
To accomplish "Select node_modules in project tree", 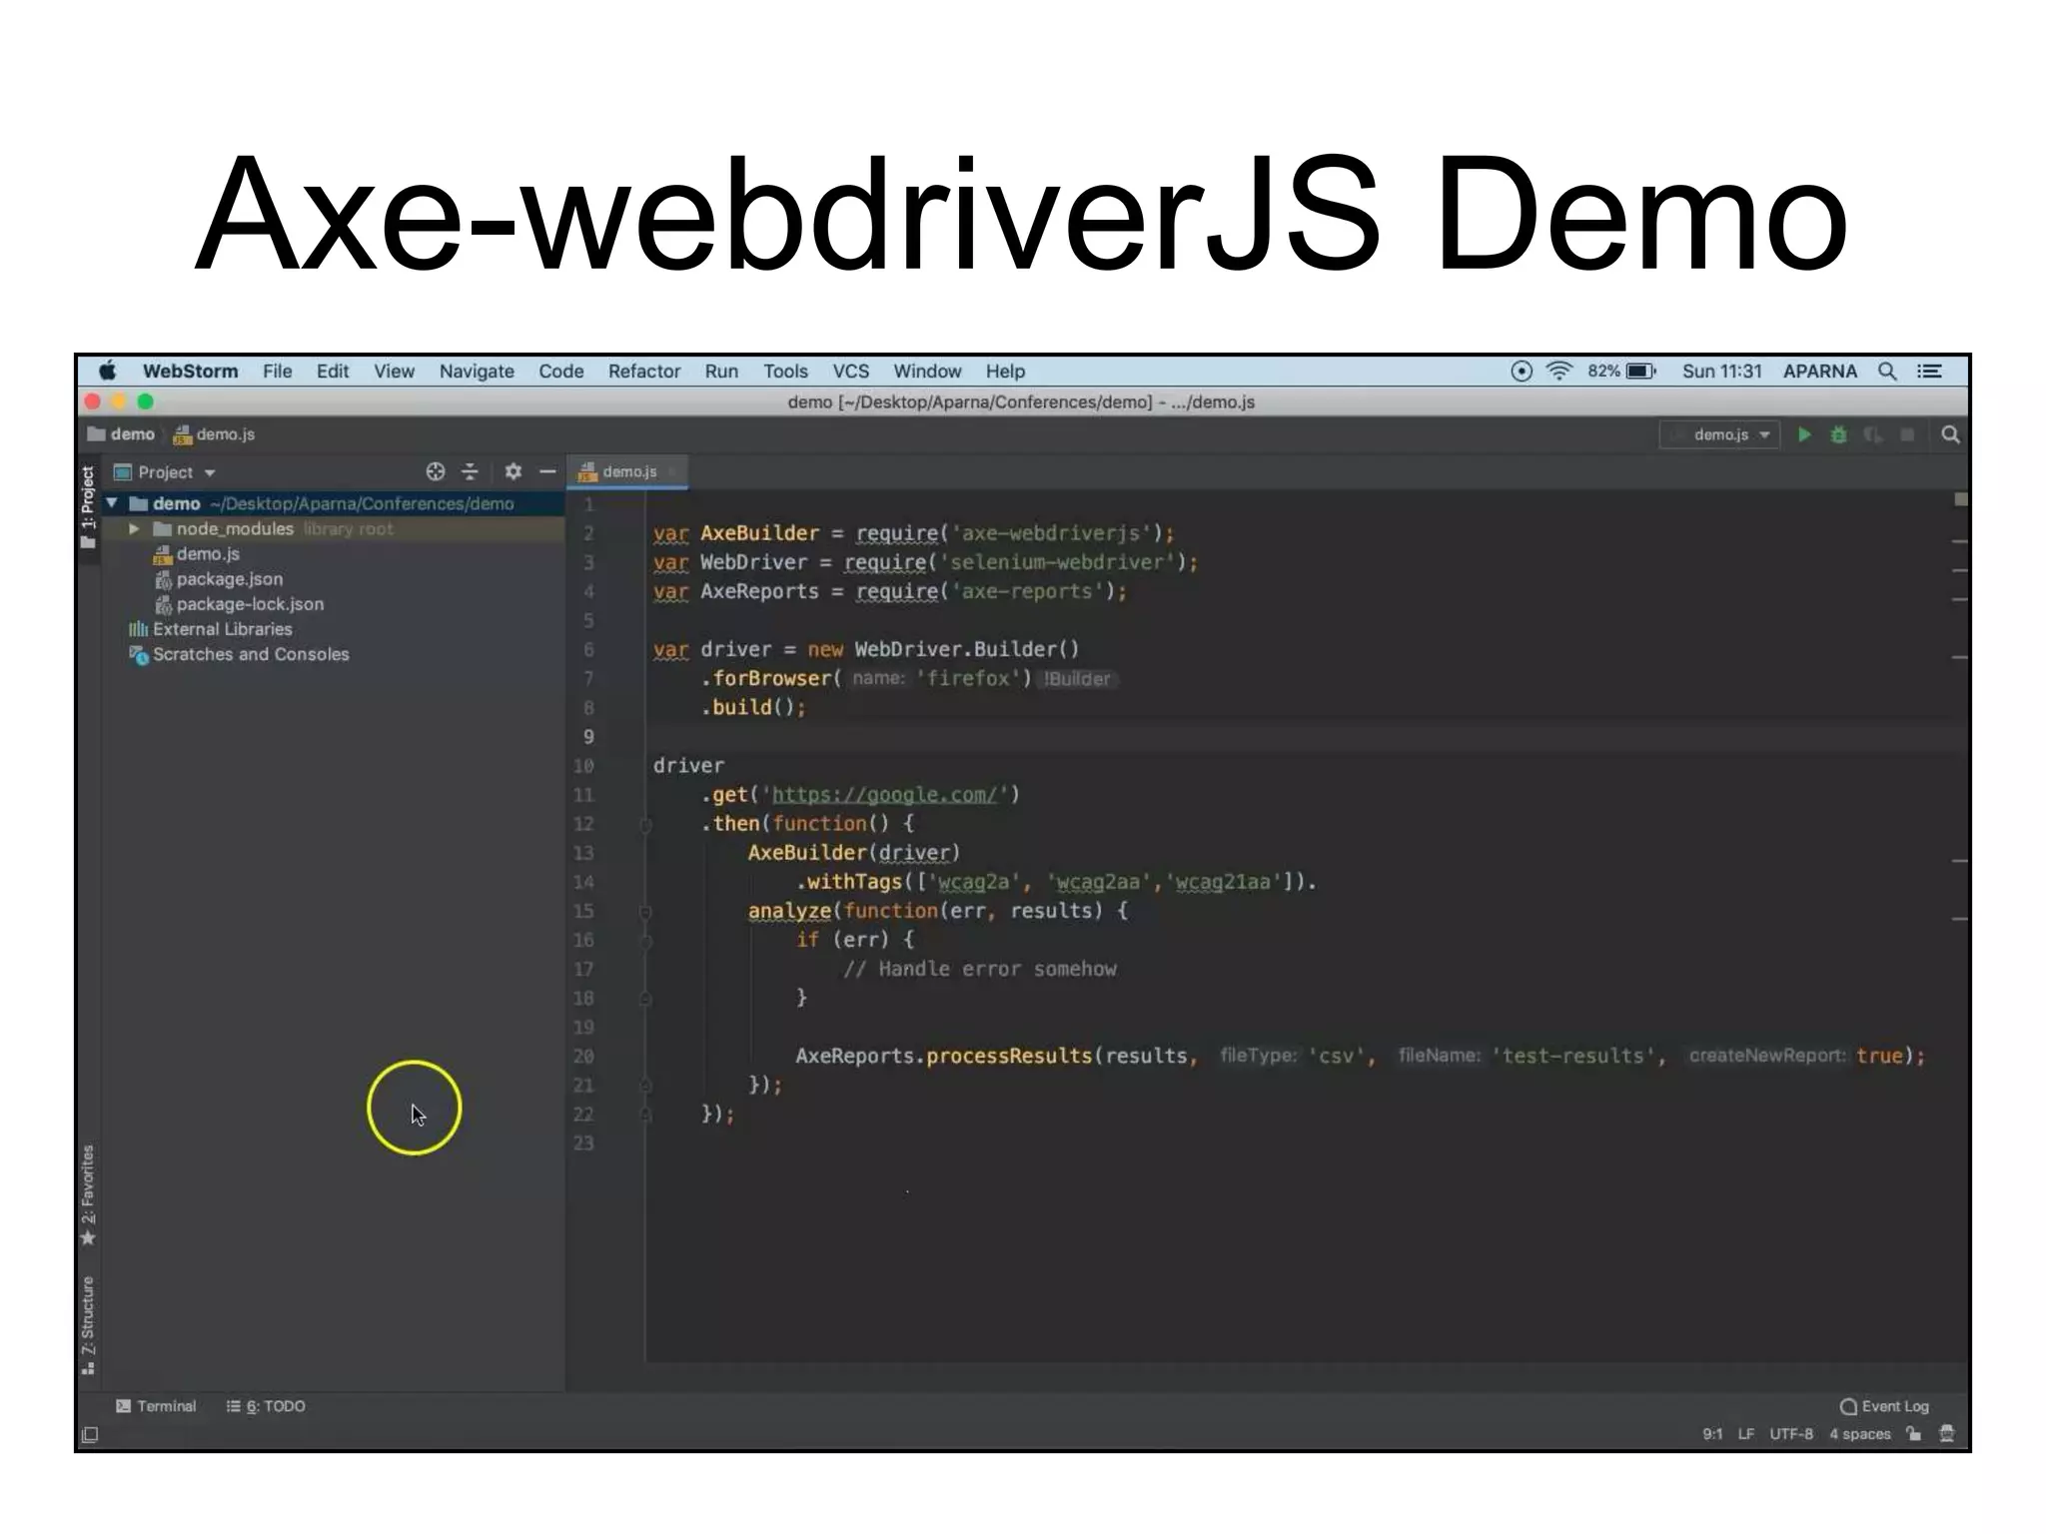I will pos(235,528).
